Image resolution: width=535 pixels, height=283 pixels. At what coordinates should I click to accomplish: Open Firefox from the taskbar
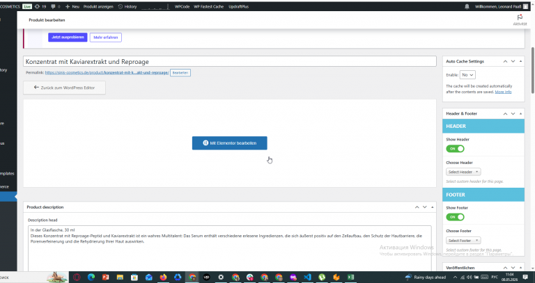click(163, 277)
